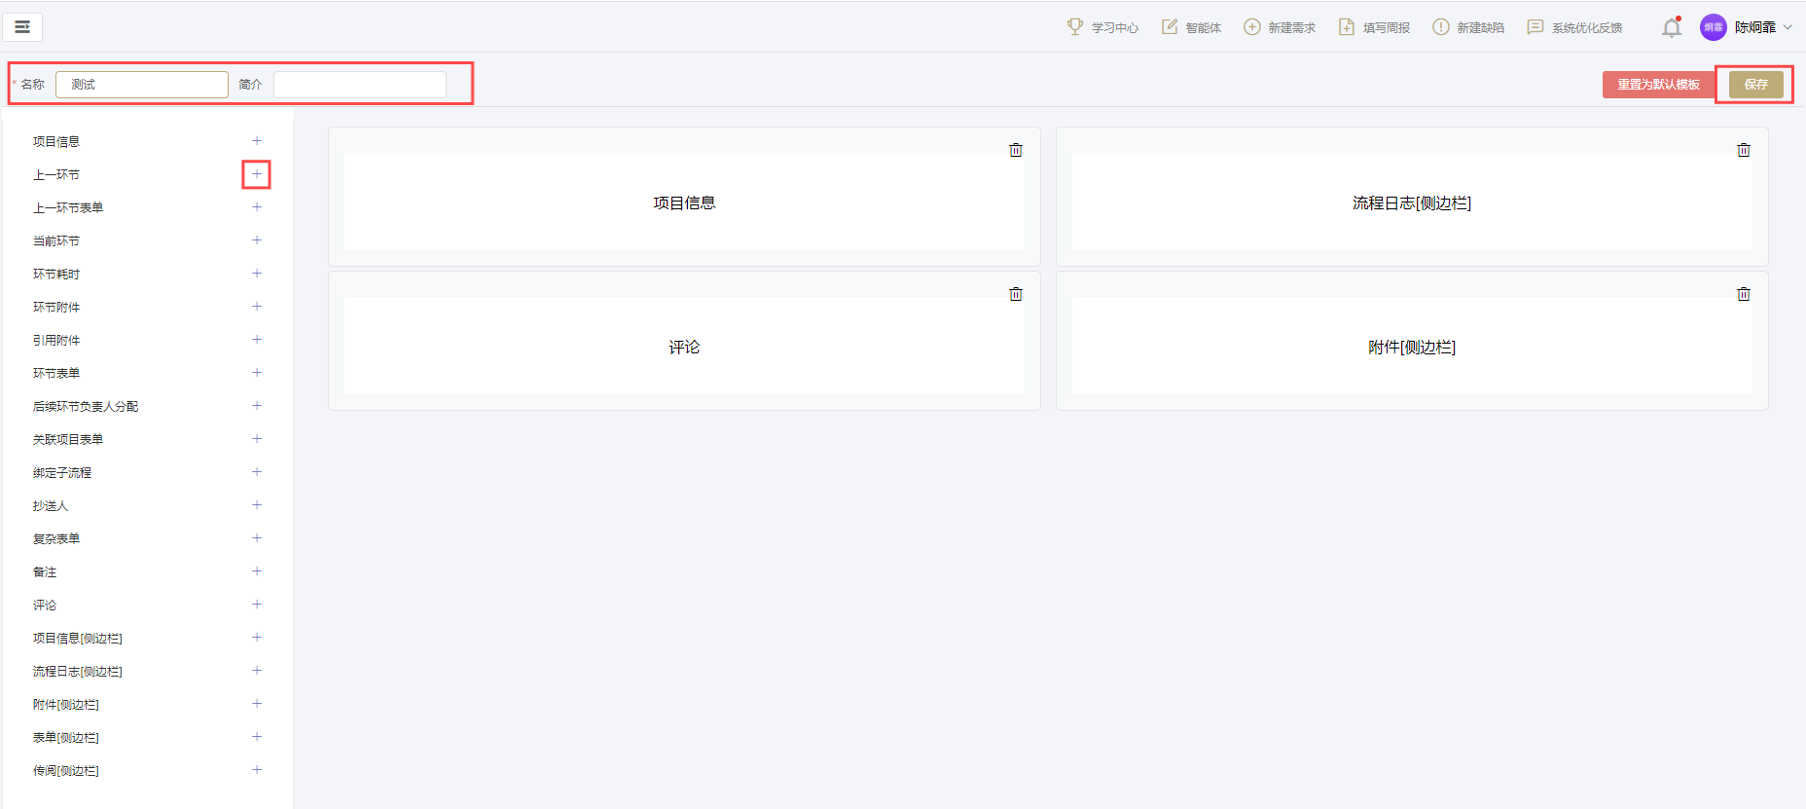Viewport: 1806px width, 809px height.
Task: Add the 环节耗时 component with plus
Action: pyautogui.click(x=257, y=274)
